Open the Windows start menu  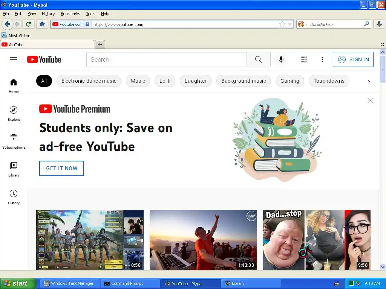[18, 283]
